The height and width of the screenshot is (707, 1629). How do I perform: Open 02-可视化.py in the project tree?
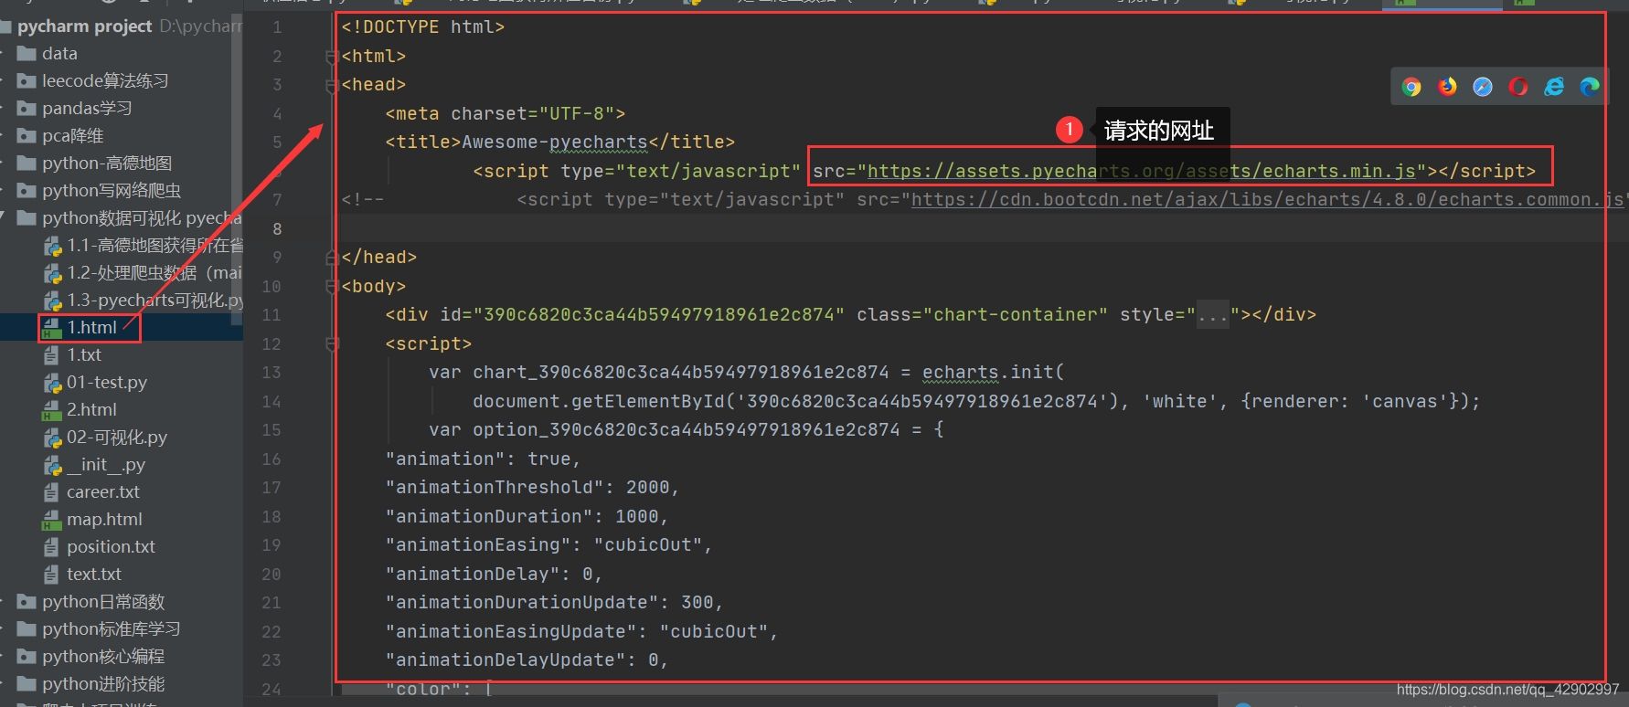117,438
